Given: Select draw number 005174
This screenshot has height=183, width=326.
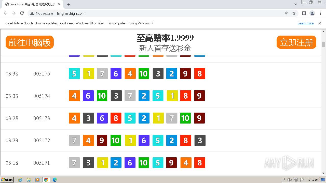Looking at the screenshot, I should click(x=42, y=96).
